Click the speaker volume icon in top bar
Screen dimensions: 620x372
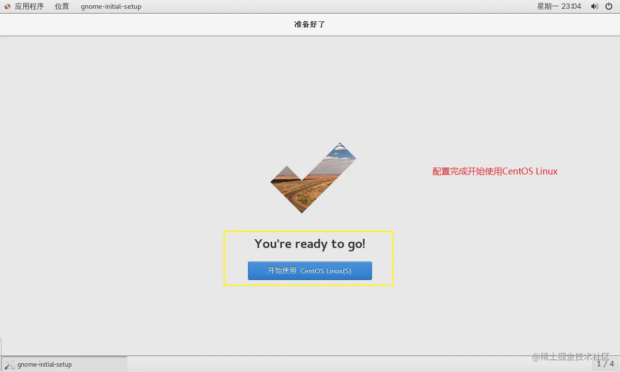[595, 6]
